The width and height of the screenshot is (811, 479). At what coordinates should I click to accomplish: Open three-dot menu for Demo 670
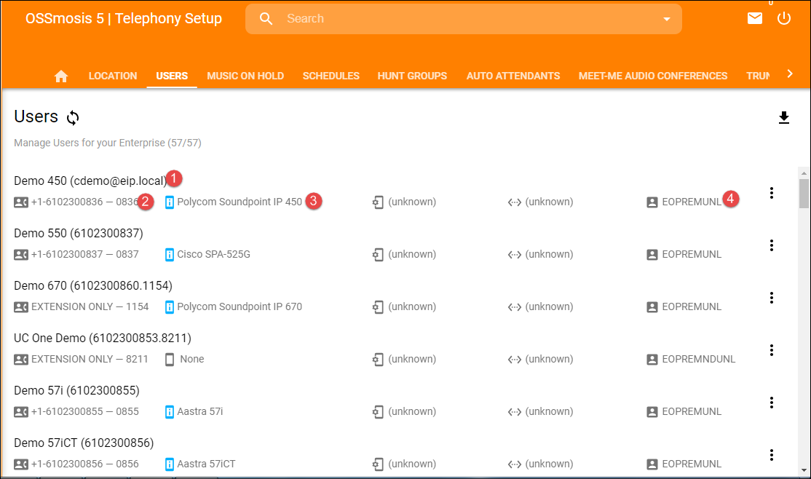pos(772,298)
